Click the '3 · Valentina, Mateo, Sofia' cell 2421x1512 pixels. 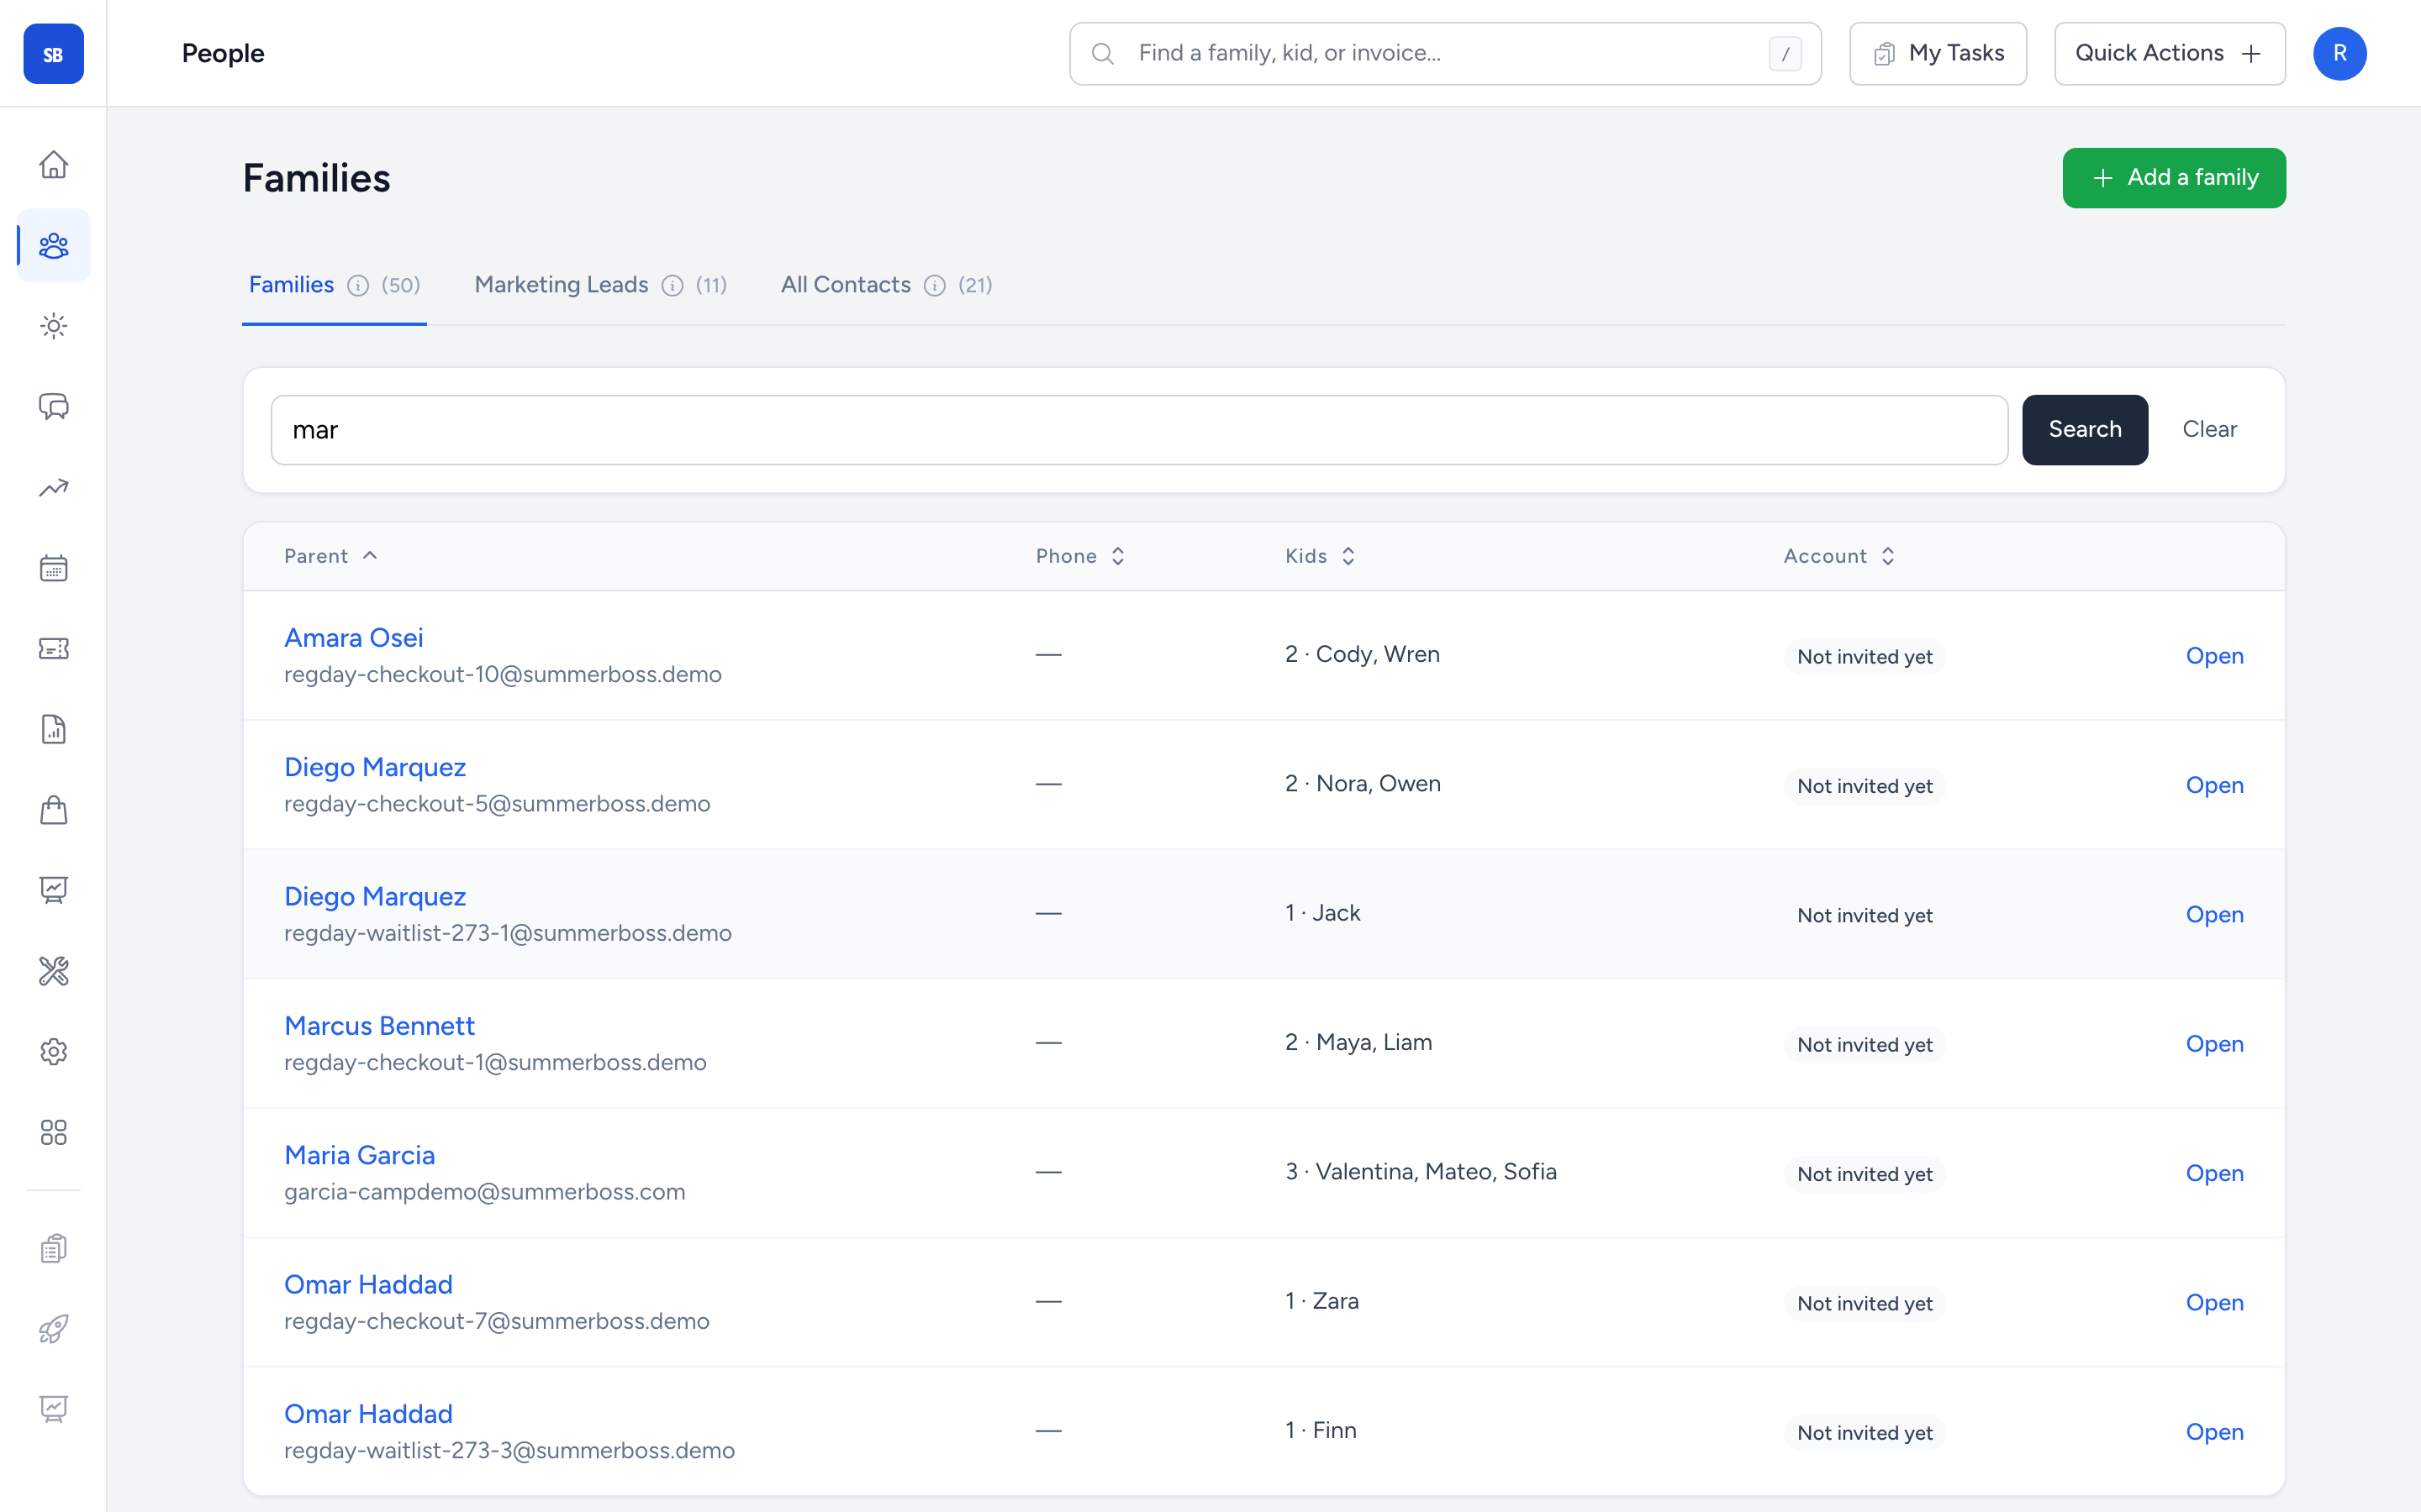click(x=1421, y=1172)
